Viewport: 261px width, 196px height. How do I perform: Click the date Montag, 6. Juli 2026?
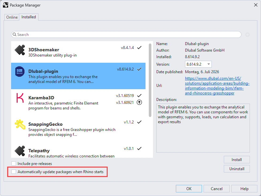[x=202, y=72]
